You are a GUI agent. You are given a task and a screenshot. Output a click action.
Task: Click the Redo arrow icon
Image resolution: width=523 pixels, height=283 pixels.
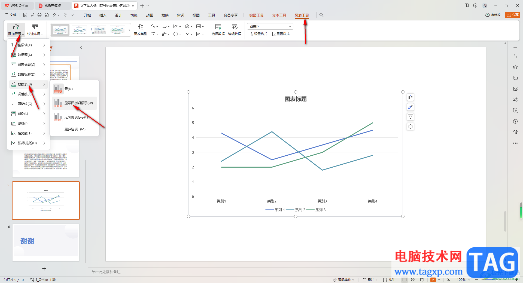tap(65, 15)
